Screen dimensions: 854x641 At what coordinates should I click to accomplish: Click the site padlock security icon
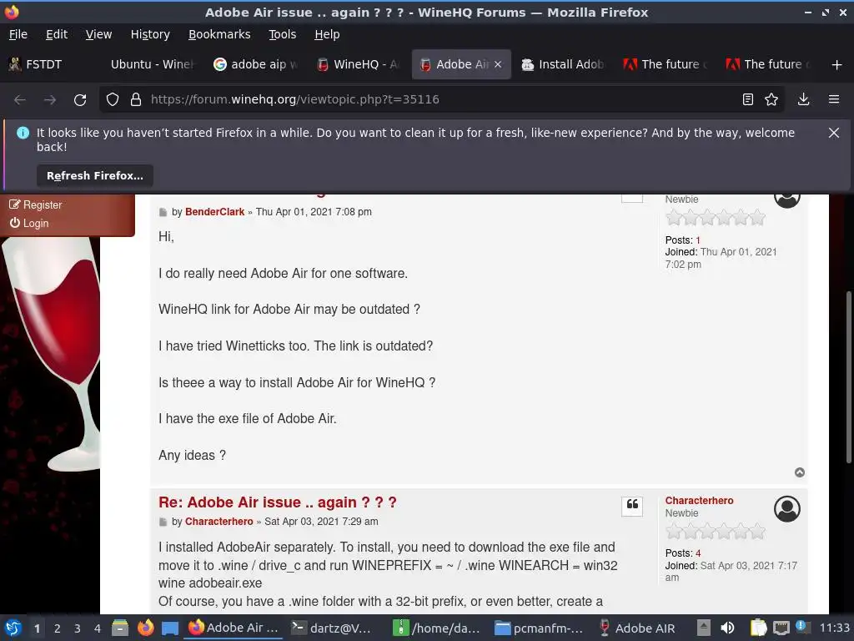click(136, 99)
